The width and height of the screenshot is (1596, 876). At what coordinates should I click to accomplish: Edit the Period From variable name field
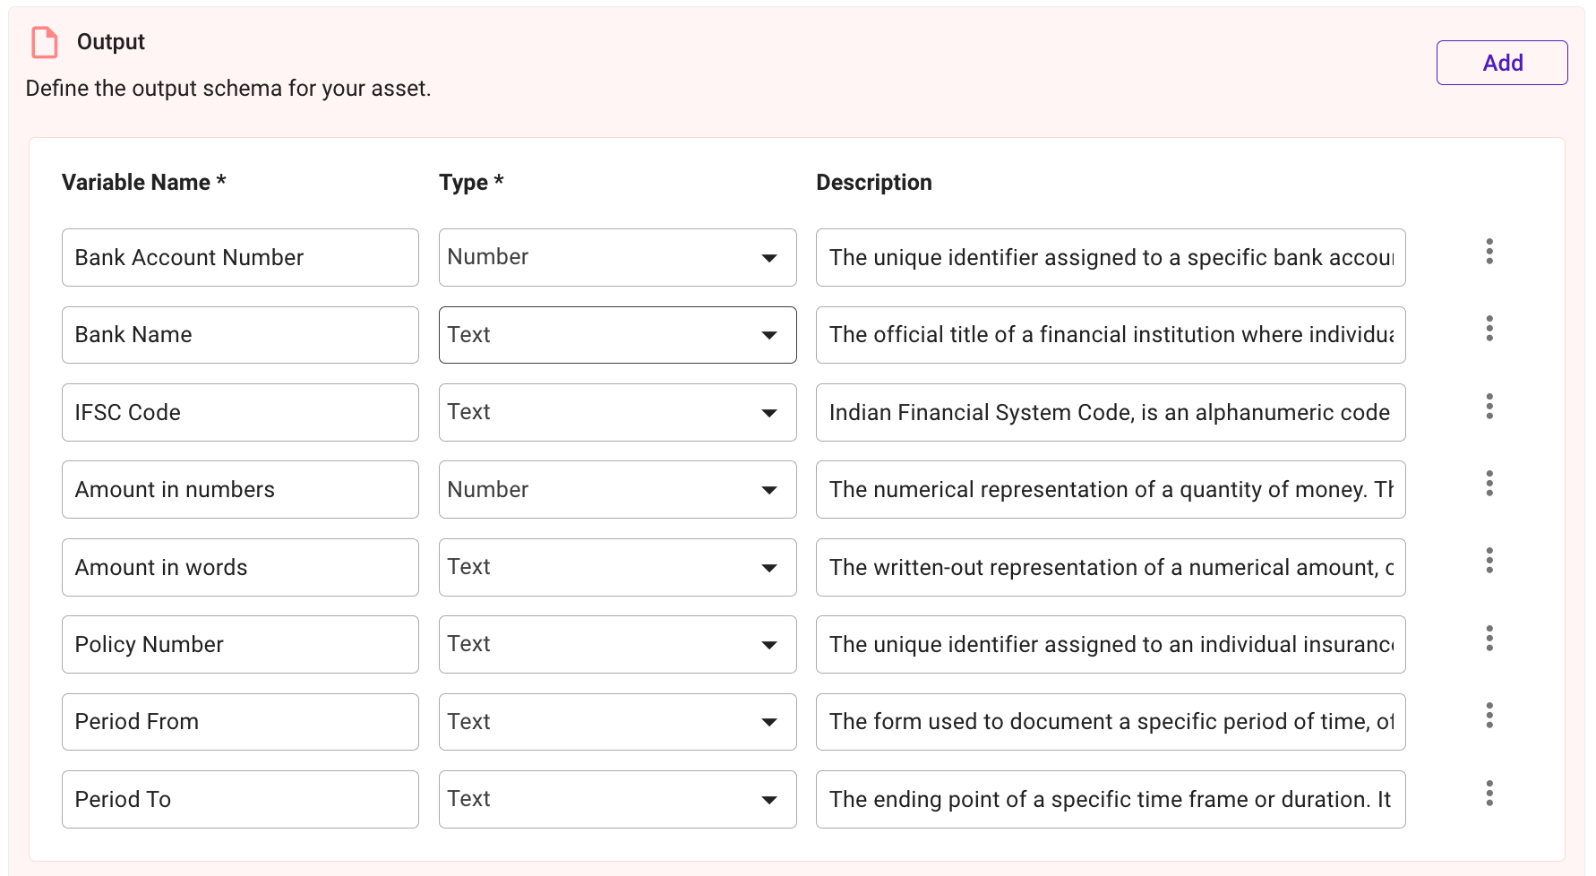point(240,722)
